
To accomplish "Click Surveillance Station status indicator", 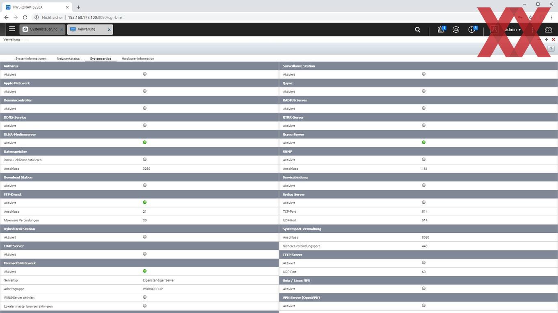I will [424, 74].
